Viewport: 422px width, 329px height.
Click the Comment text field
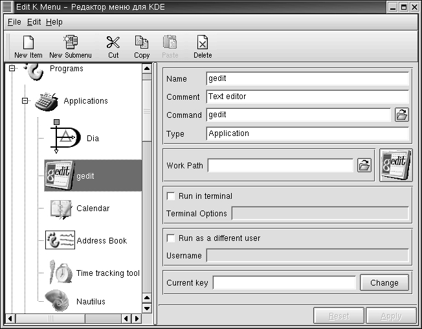[x=307, y=97]
